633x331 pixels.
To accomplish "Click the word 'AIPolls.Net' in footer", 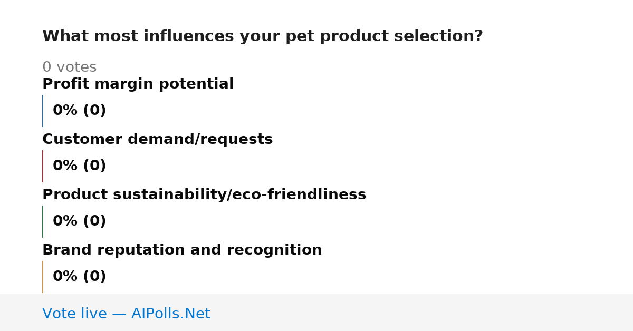I will point(170,314).
